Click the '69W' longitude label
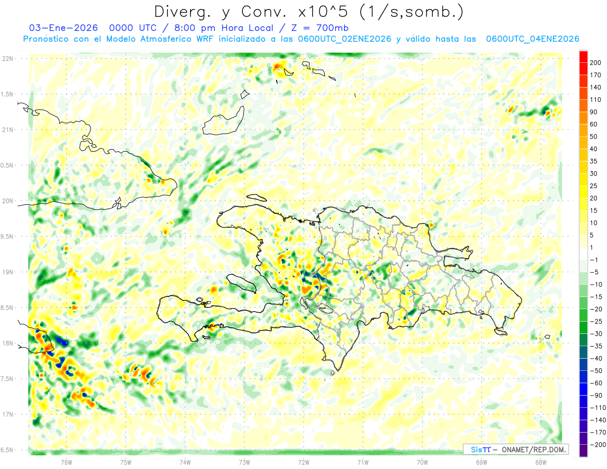This screenshot has height=469, width=607. tap(482, 461)
